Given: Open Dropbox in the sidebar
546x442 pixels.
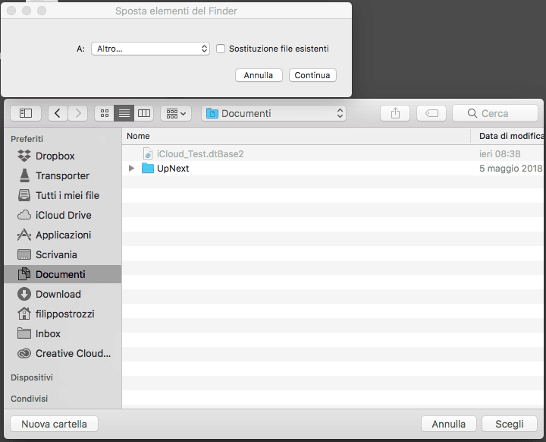Looking at the screenshot, I should (x=63, y=156).
